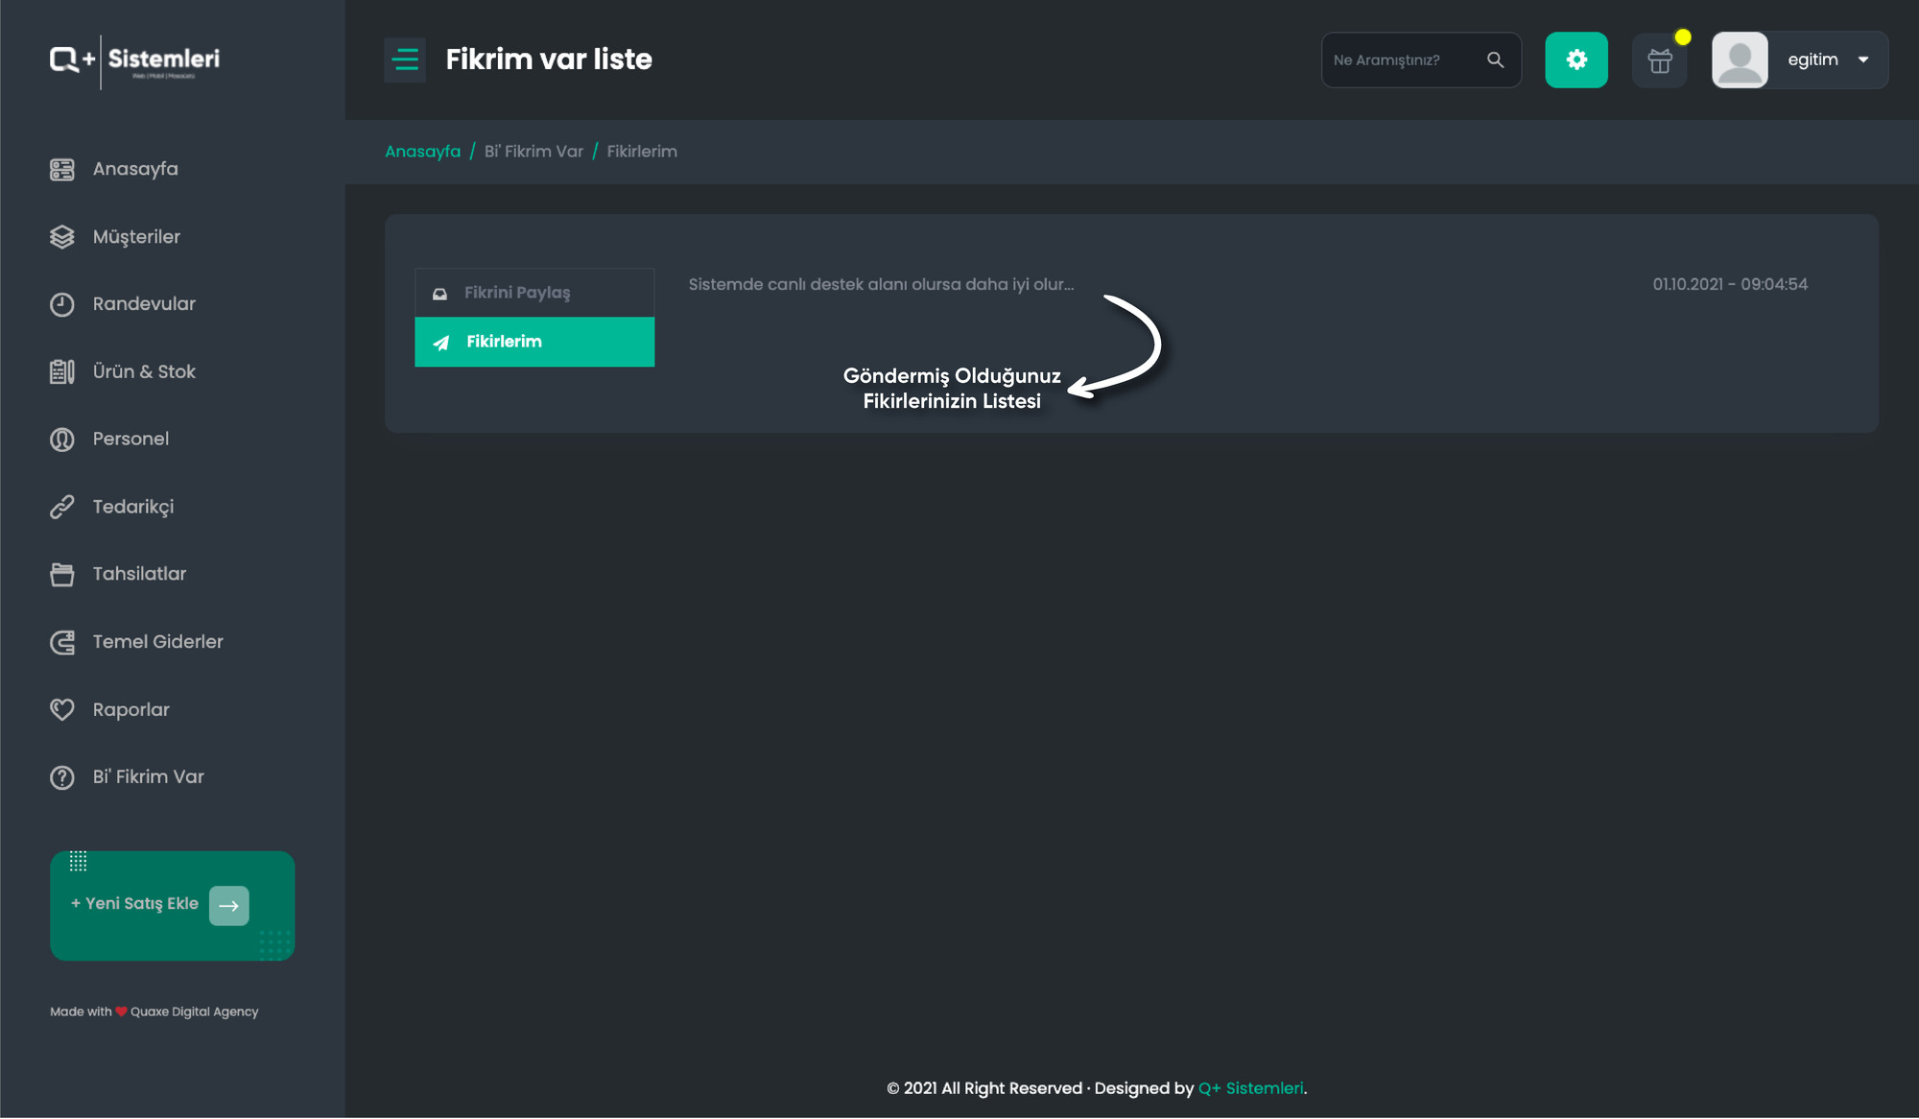Go to Müşteriler in the sidebar
Screen dimensions: 1919x1119
pyautogui.click(x=136, y=237)
